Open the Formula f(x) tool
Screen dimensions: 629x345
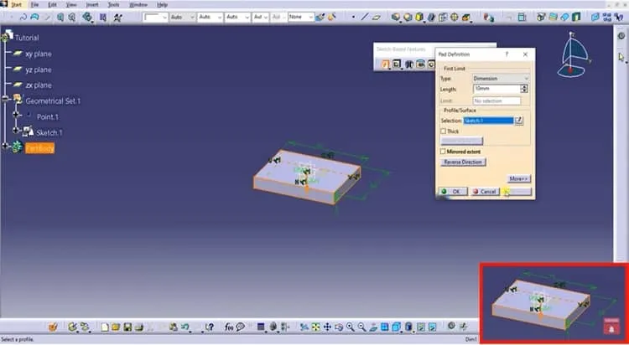point(229,327)
